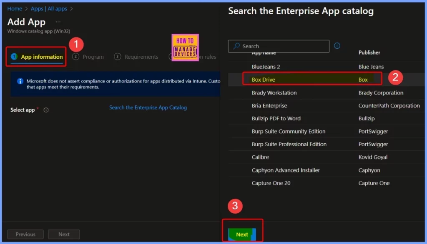The height and width of the screenshot is (244, 427).
Task: Click the Capture One publisher cell
Action: [374, 183]
